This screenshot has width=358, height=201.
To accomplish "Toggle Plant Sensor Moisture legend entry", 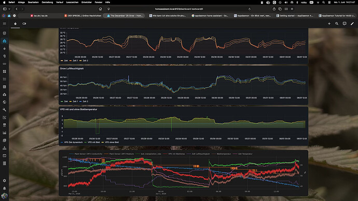I will pyautogui.click(x=119, y=154).
